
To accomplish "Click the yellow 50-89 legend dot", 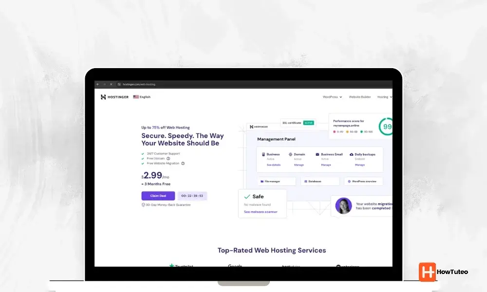I will [348, 132].
